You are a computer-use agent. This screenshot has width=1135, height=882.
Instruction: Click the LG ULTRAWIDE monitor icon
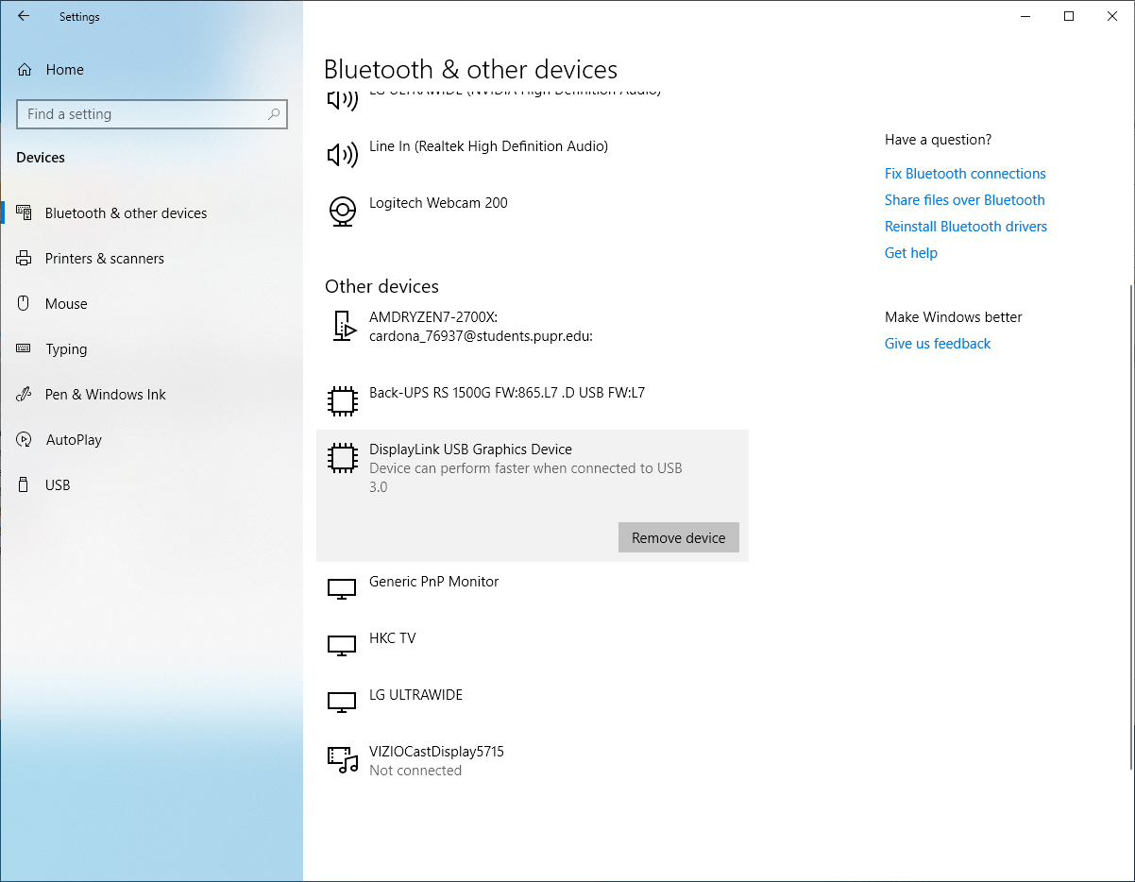tap(342, 703)
